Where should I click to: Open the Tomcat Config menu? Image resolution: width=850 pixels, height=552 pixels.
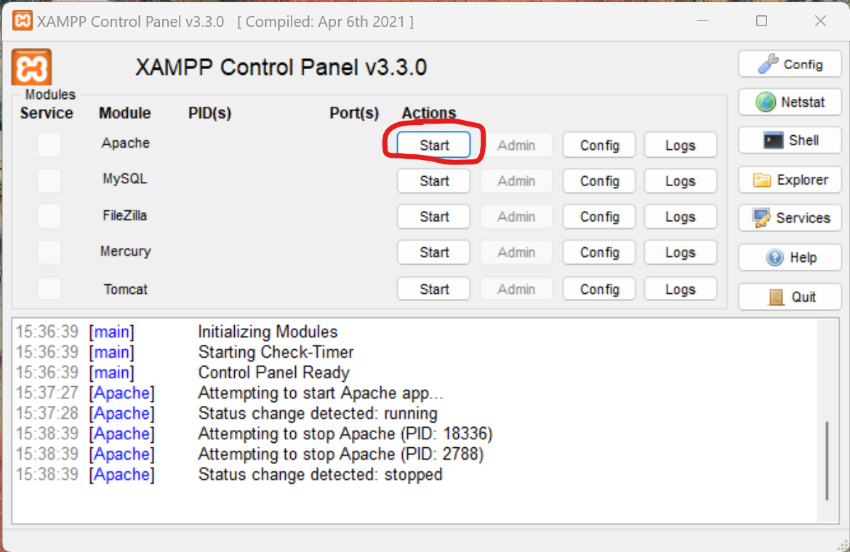[599, 289]
